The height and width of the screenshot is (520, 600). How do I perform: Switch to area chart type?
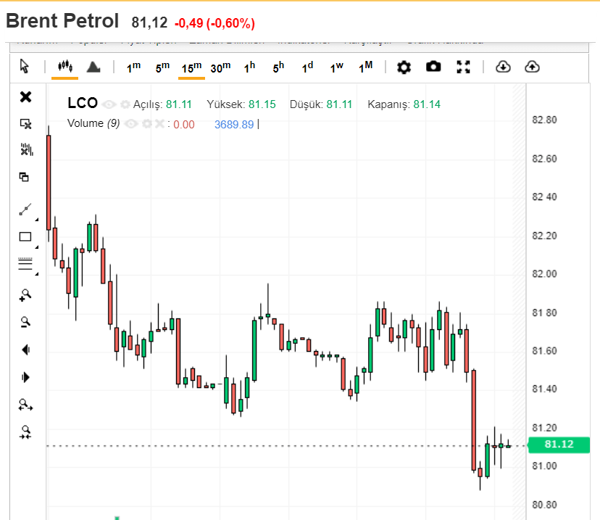point(93,67)
